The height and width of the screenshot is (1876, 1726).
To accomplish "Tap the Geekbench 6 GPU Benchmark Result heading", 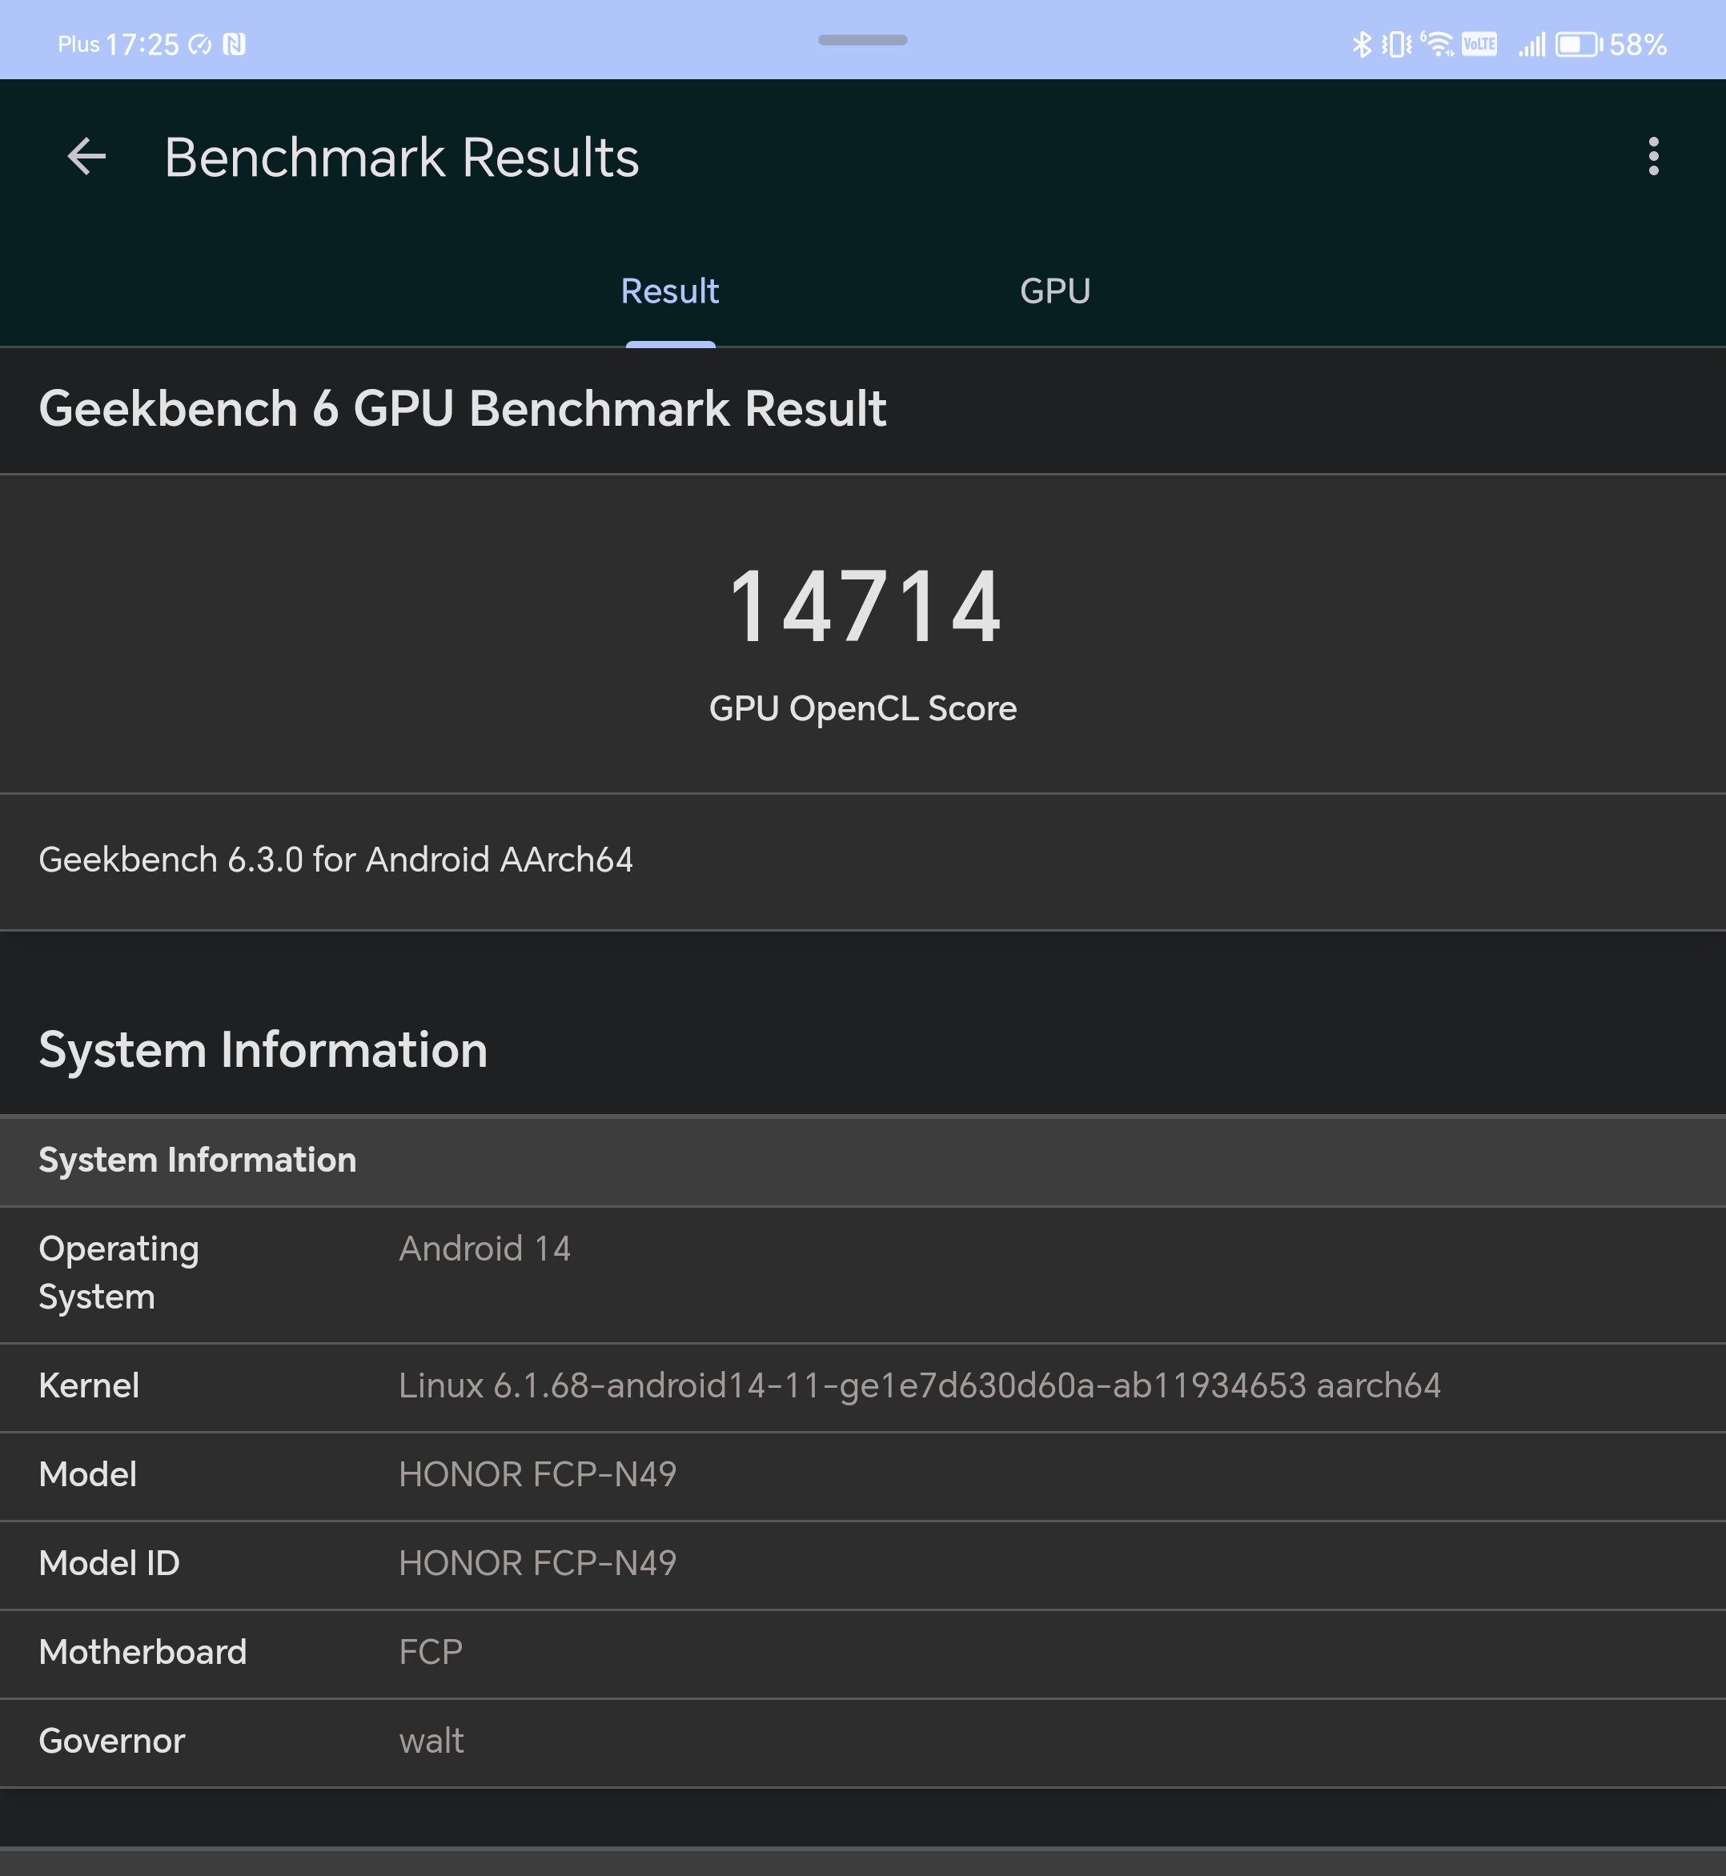I will (463, 409).
